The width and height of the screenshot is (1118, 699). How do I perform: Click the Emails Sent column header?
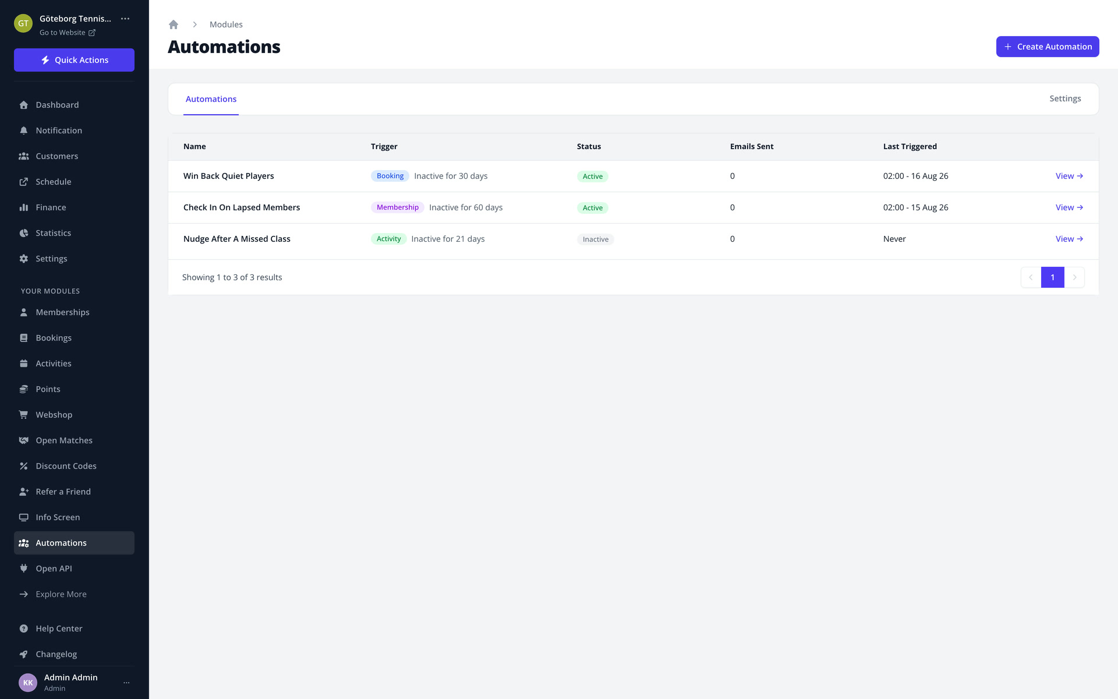[752, 146]
